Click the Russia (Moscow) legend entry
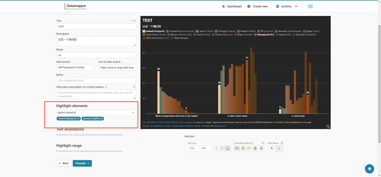 click(222, 35)
